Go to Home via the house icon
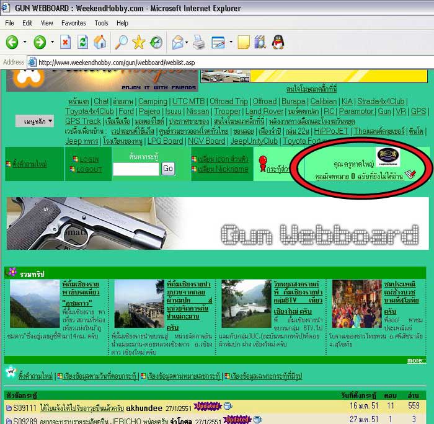434x424 pixels. click(x=100, y=42)
